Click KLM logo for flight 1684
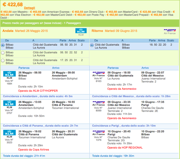The width and height of the screenshot is (180, 159). point(9,74)
